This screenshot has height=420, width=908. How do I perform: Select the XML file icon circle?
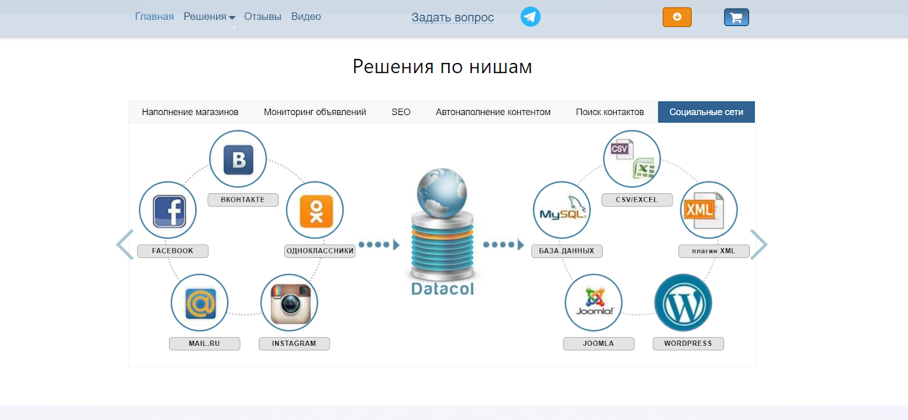tap(709, 210)
